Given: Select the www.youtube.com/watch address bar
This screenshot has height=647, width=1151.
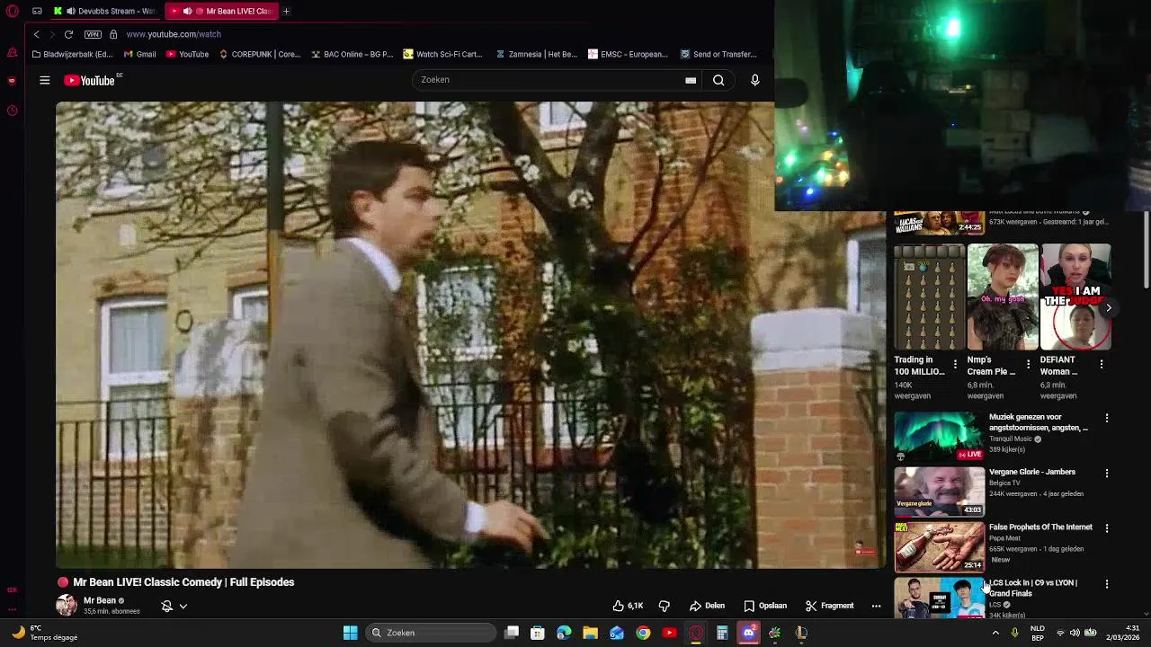Looking at the screenshot, I should pos(174,34).
